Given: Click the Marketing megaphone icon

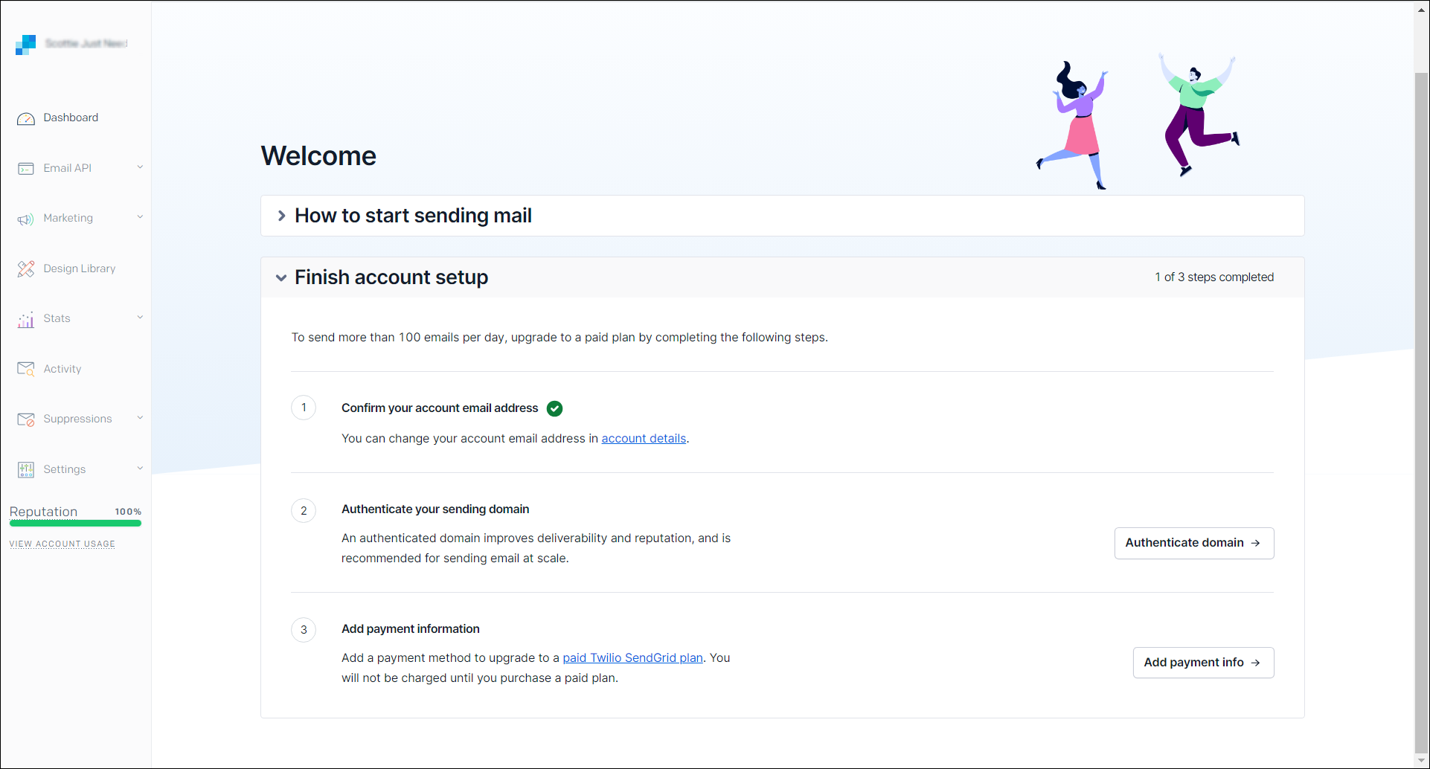Looking at the screenshot, I should (x=26, y=219).
